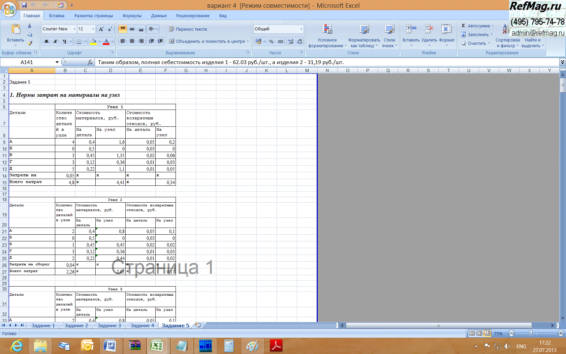566x354 pixels.
Task: Click the Insert Function fx icon
Action: click(x=90, y=62)
